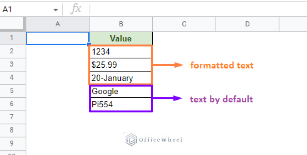
Task: Click the fx formula icon
Action: [76, 9]
